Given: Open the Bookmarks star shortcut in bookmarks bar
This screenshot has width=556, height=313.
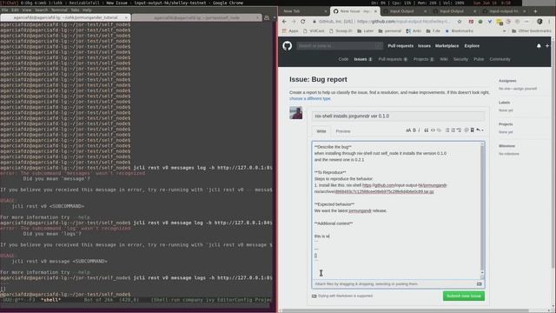Looking at the screenshot, I should click(x=459, y=31).
